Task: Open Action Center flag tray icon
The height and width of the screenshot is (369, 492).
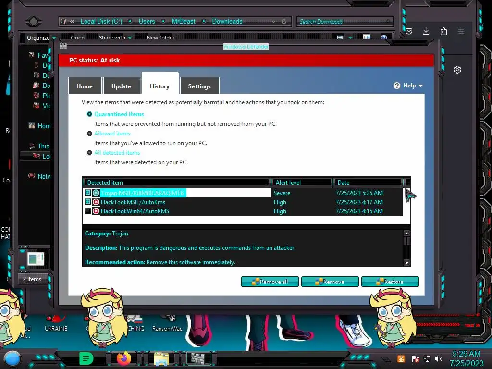Action: pyautogui.click(x=415, y=358)
